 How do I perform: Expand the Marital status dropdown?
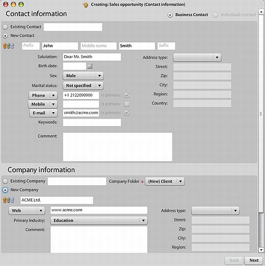click(83, 85)
